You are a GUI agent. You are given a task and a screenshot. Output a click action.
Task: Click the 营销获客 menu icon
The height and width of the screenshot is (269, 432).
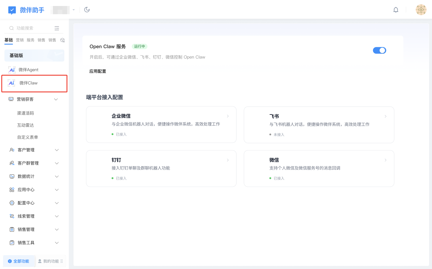(11, 99)
